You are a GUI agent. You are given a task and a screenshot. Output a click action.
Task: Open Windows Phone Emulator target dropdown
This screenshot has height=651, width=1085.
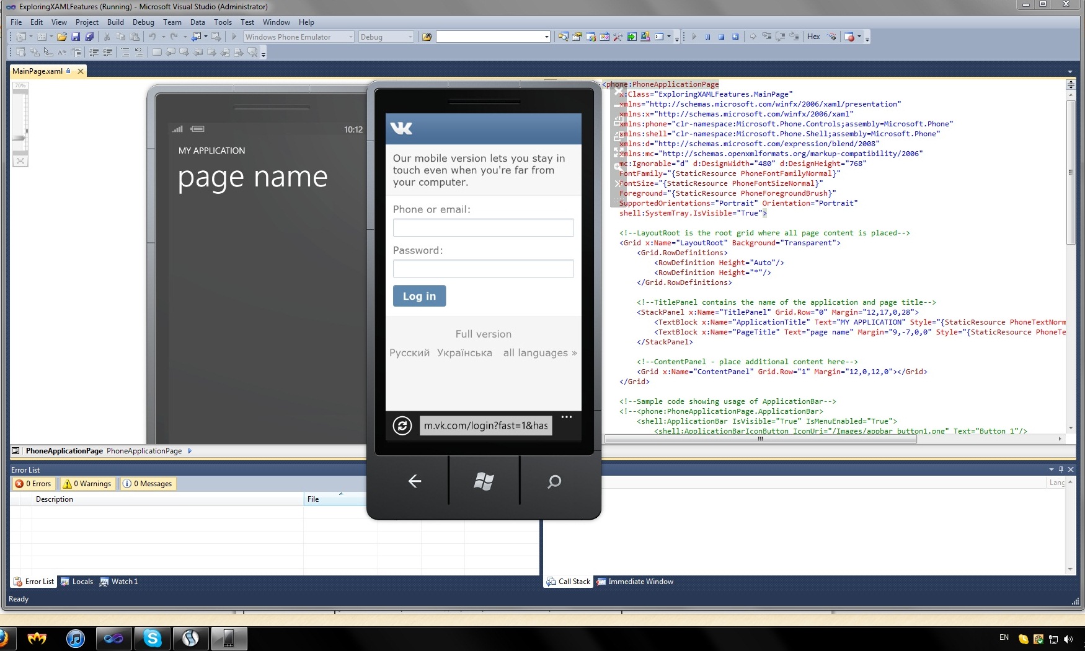tap(350, 37)
